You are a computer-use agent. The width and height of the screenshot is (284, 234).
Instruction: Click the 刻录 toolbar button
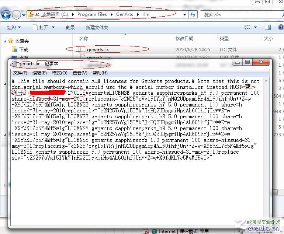click(x=70, y=28)
